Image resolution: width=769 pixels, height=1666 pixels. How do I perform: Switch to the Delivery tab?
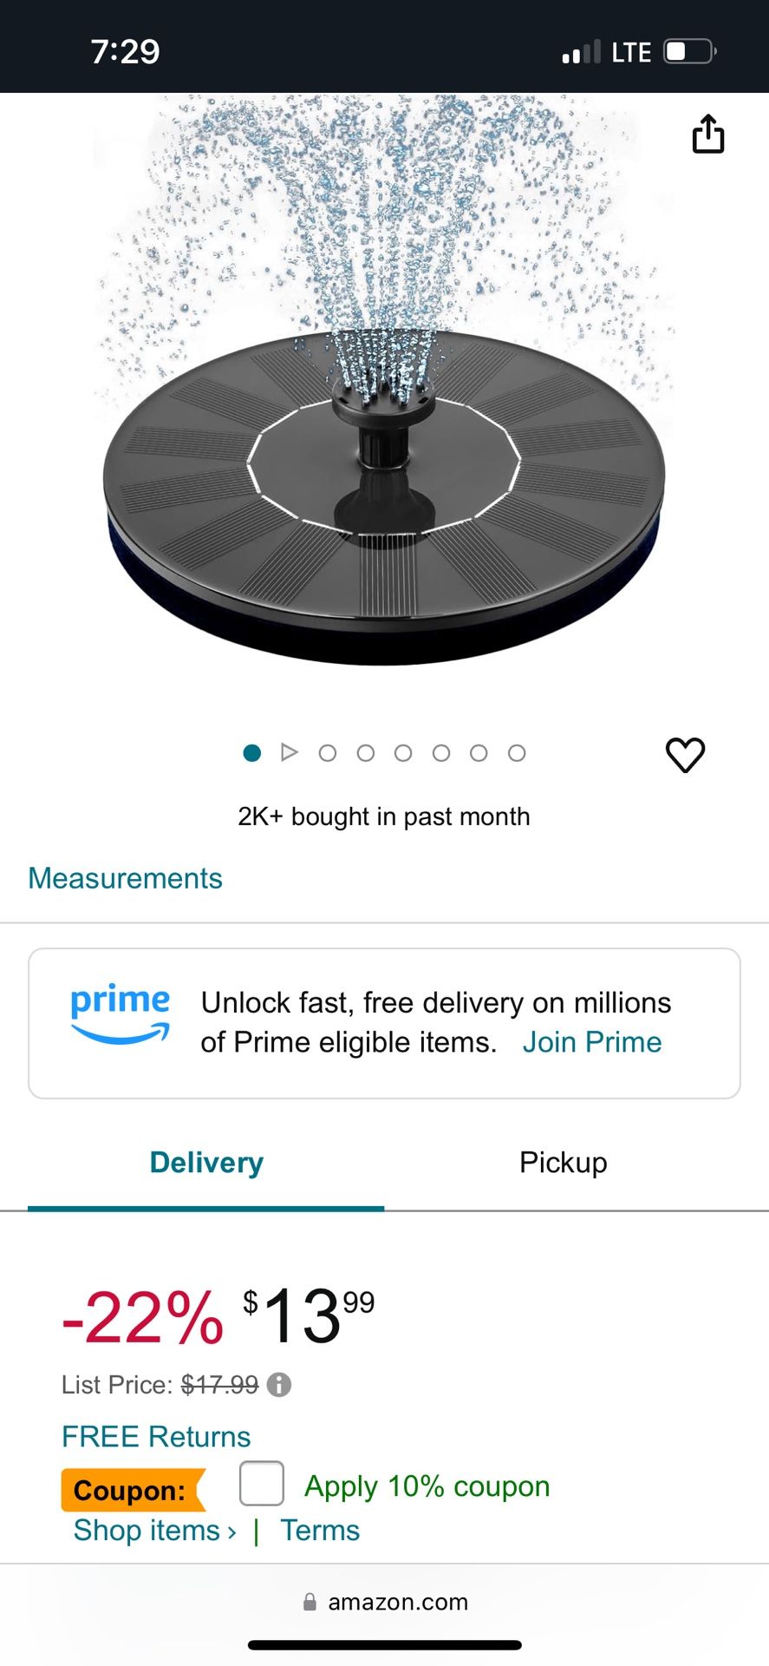pos(206,1163)
